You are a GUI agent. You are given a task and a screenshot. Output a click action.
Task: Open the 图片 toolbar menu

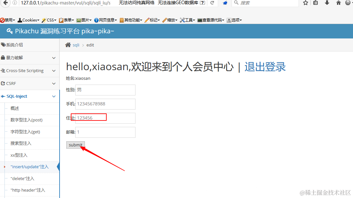click(84, 20)
